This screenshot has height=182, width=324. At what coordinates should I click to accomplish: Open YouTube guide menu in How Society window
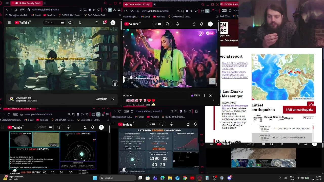click(x=9, y=22)
